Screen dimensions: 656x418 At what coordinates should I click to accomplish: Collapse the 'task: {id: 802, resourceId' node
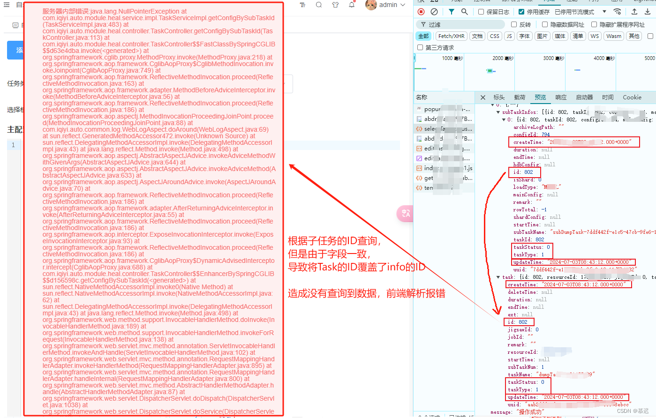pyautogui.click(x=498, y=277)
